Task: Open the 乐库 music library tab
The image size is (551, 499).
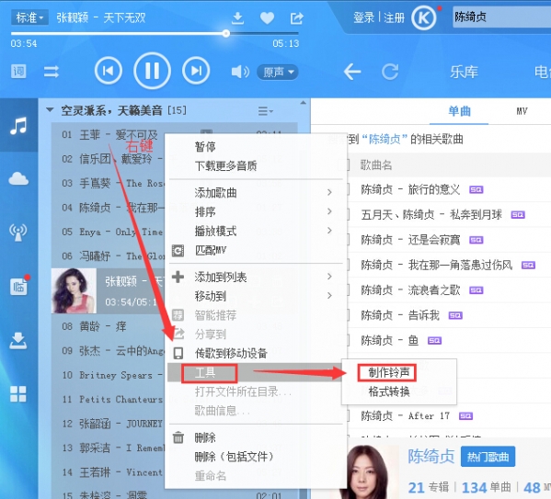Action: [x=464, y=72]
